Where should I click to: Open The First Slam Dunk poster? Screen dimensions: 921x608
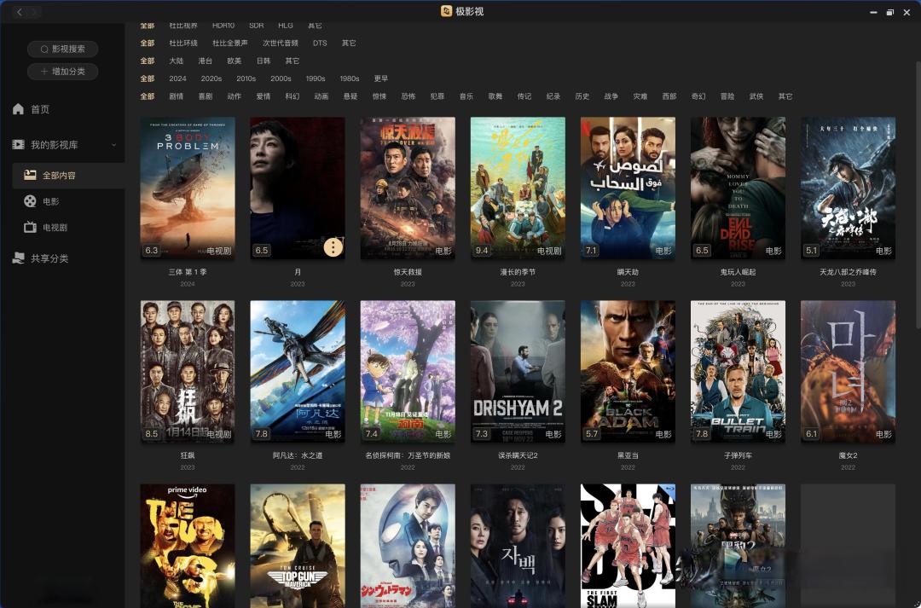(x=628, y=546)
